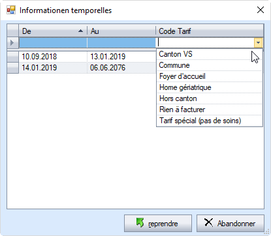Collapse the Code Tarif dropdown arrow
This screenshot has height=236, width=271.
point(258,42)
